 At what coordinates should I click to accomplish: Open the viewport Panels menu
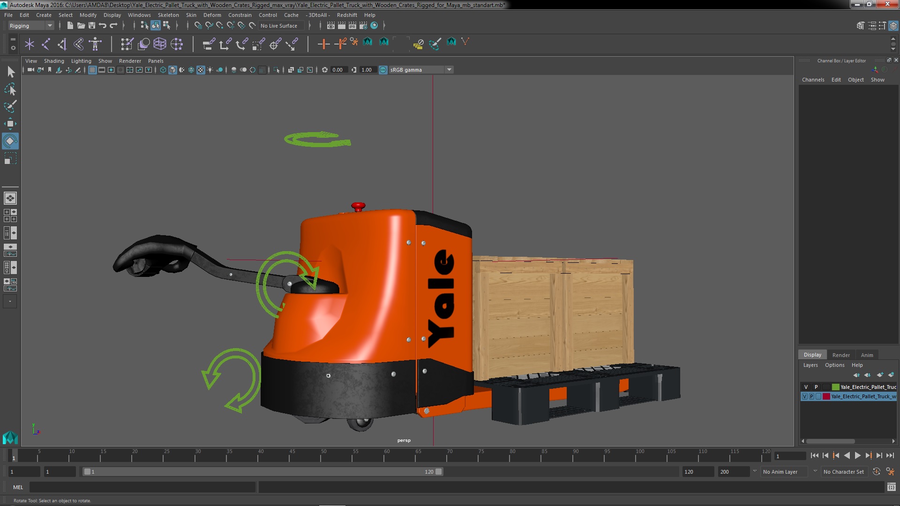[x=156, y=61]
